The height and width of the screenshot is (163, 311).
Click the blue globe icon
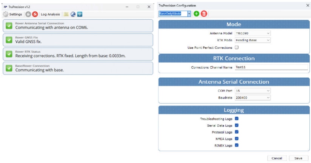click(x=73, y=14)
